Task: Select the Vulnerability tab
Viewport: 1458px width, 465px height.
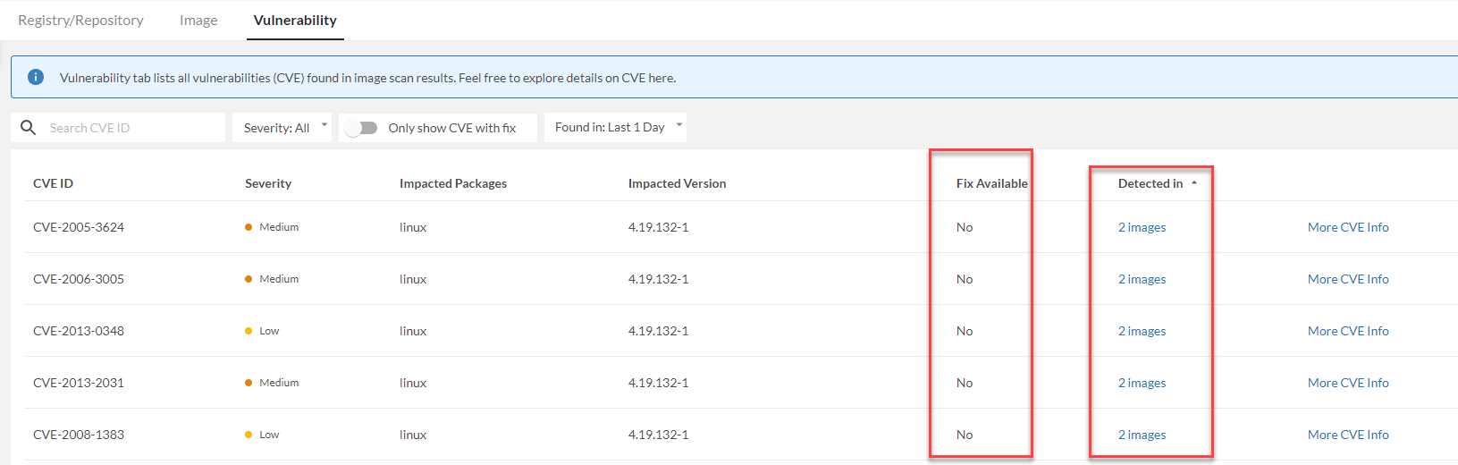Action: tap(295, 20)
